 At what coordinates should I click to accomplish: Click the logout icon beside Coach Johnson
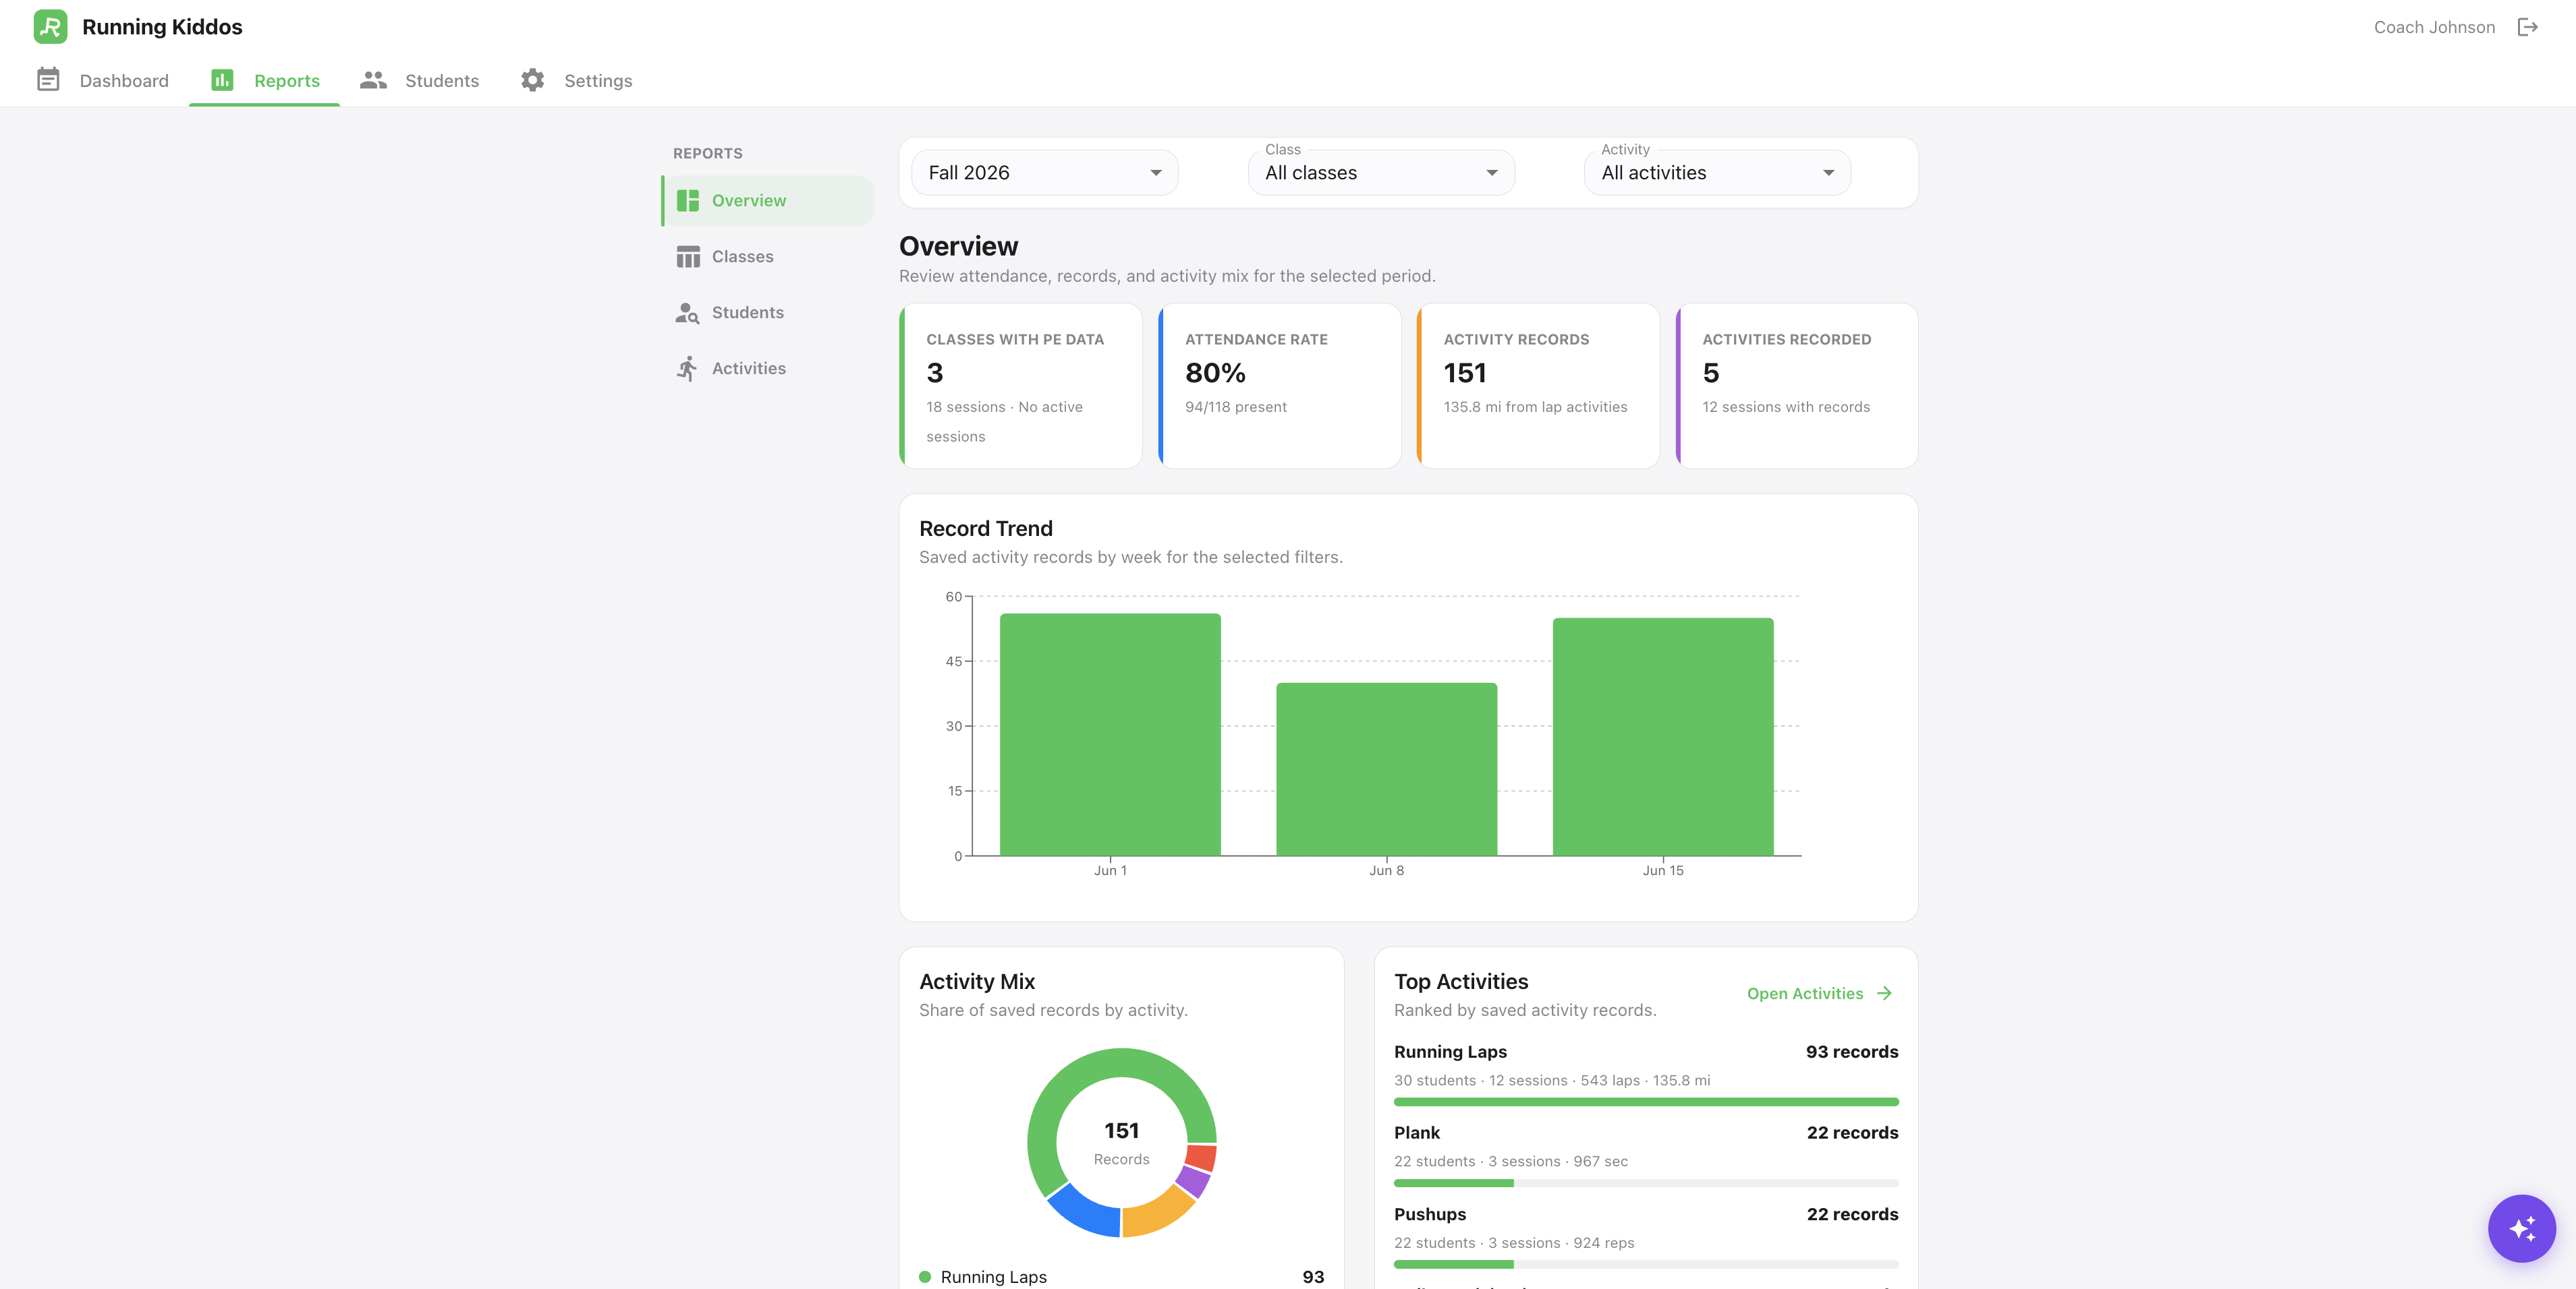point(2528,27)
